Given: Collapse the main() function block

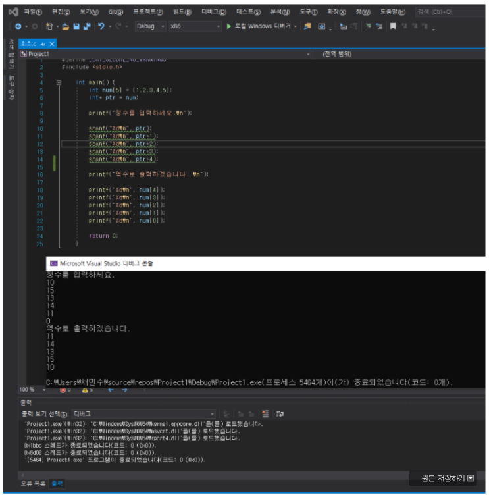Looking at the screenshot, I should pos(59,83).
